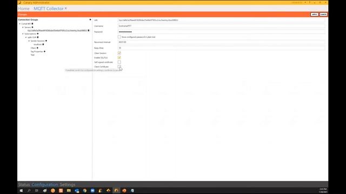346x194 pixels.
Task: Add a new connection group with plus icon
Action: point(90,19)
